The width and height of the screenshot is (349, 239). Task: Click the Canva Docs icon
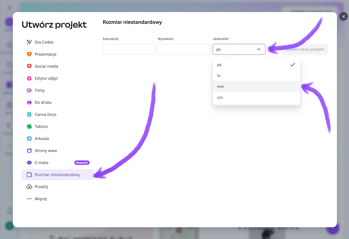click(29, 114)
